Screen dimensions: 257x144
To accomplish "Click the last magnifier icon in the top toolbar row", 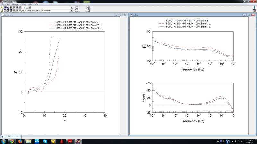I will (20, 7).
